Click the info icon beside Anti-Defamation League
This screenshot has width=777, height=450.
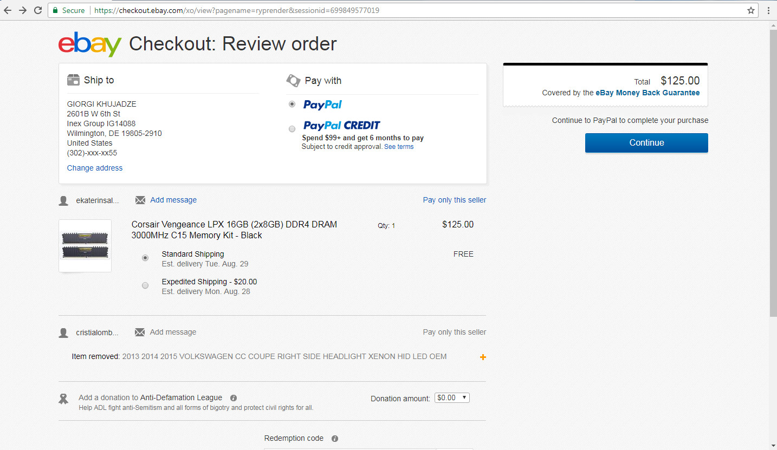(234, 398)
